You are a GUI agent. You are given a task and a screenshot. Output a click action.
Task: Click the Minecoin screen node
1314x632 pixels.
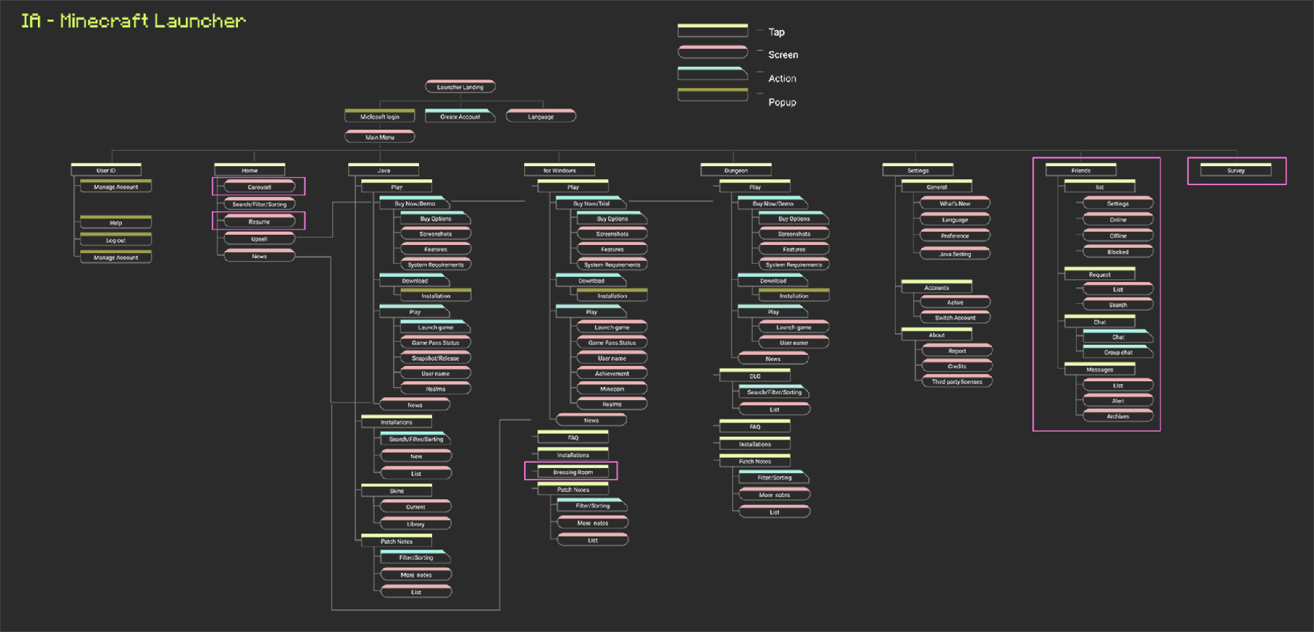[612, 389]
